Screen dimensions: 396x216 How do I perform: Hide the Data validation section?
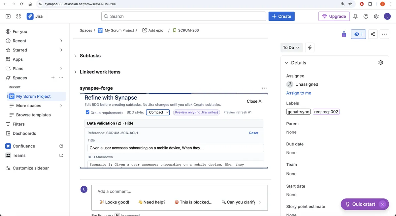click(129, 123)
